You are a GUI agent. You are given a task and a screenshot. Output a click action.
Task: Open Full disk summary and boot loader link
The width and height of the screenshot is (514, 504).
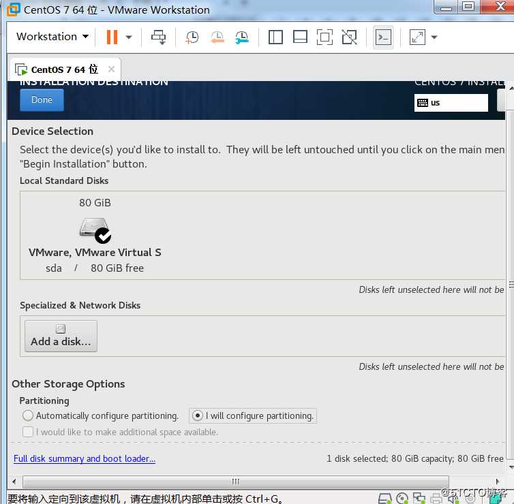pos(85,458)
